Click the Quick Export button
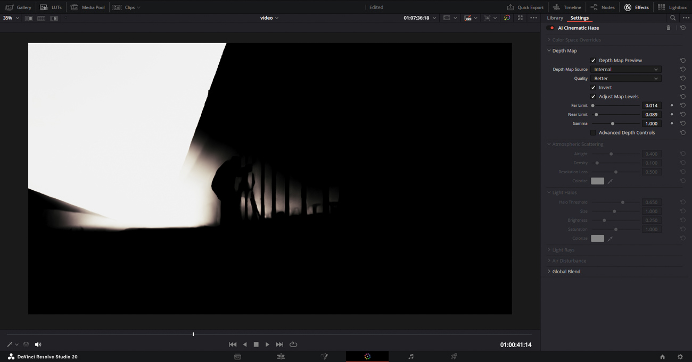Screen dimensions: 692x362 [525, 7]
